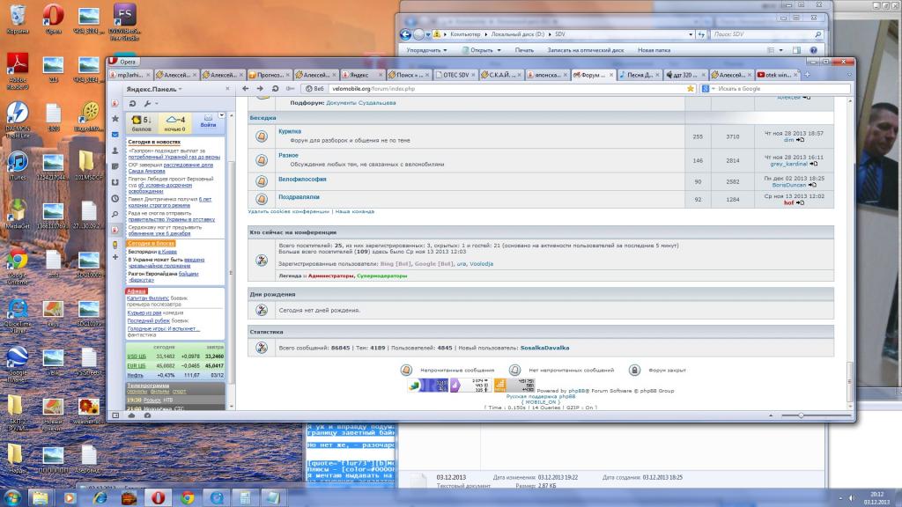
Task: Open 'Документы Суздальцева' subforum link
Action: (x=360, y=103)
